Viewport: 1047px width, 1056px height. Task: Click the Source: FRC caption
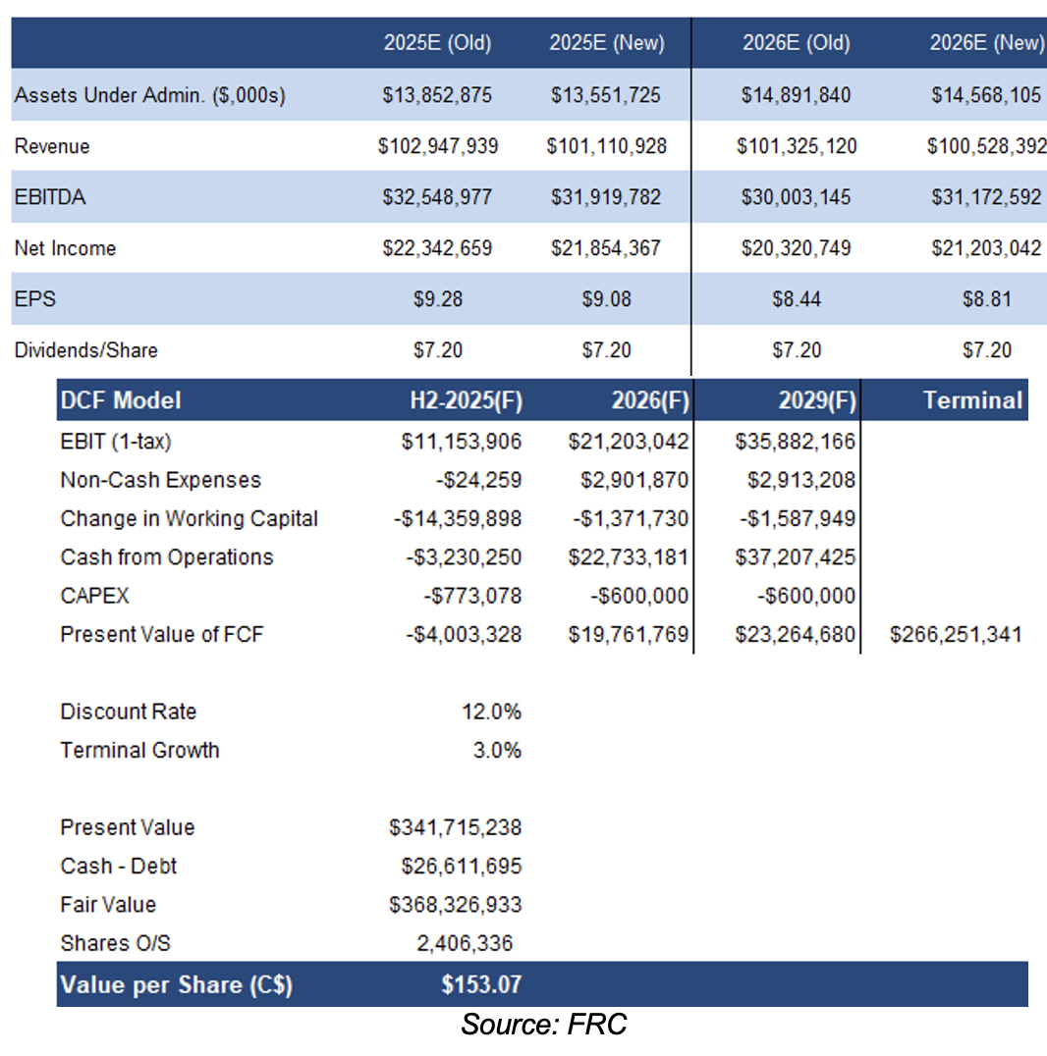pyautogui.click(x=543, y=1026)
